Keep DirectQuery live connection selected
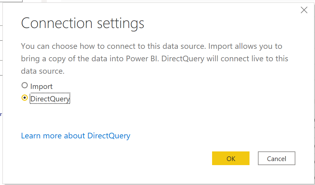 click(24, 98)
